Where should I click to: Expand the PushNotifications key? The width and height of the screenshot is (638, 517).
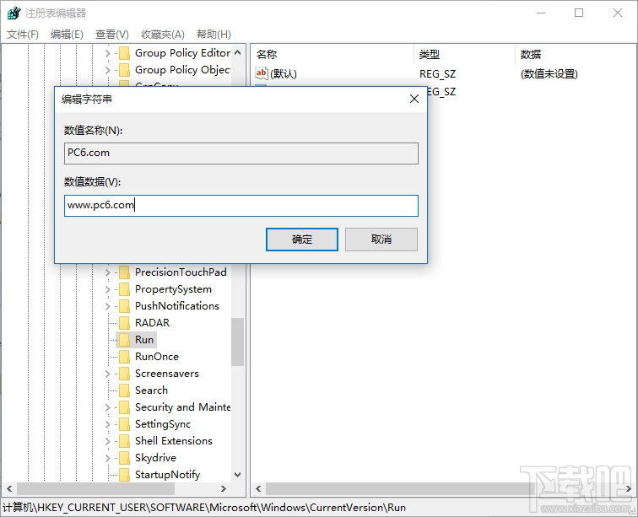[x=107, y=306]
